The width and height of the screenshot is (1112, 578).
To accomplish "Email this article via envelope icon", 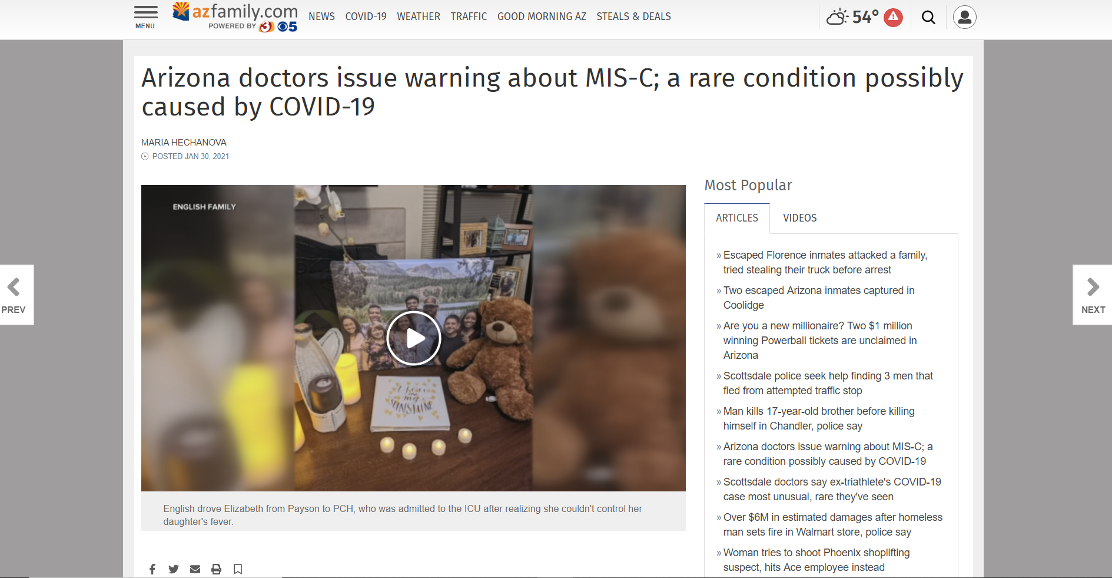I will (195, 569).
